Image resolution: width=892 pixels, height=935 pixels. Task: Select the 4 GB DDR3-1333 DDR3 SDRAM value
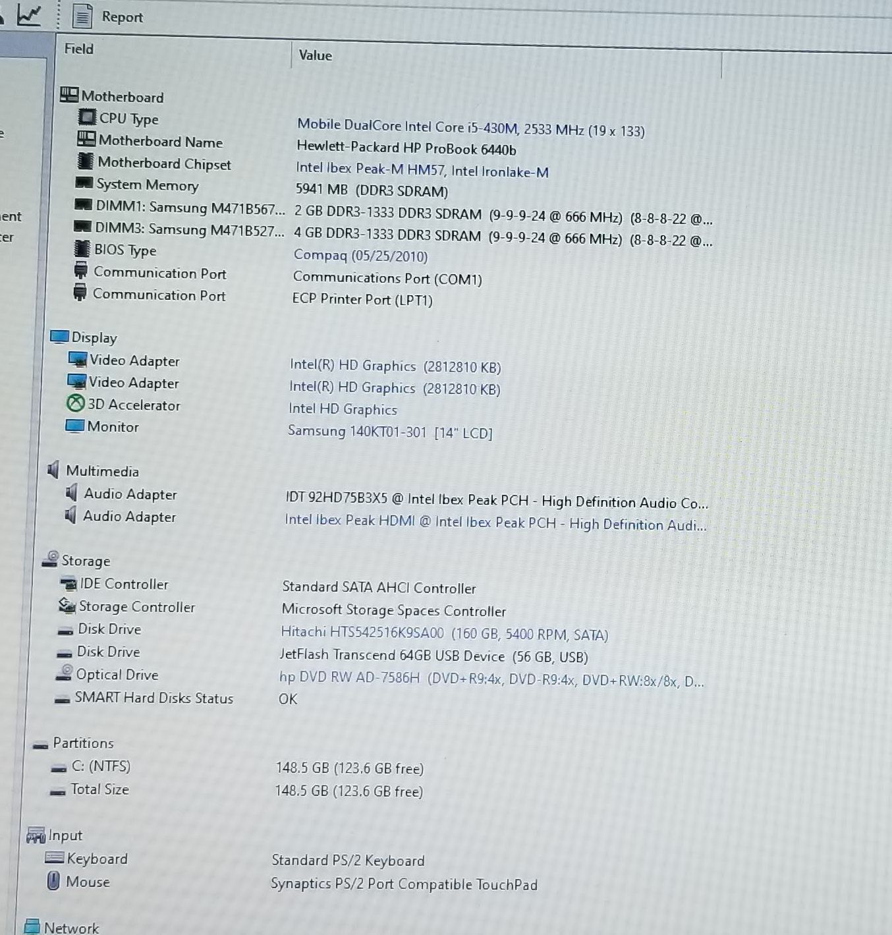coord(502,237)
